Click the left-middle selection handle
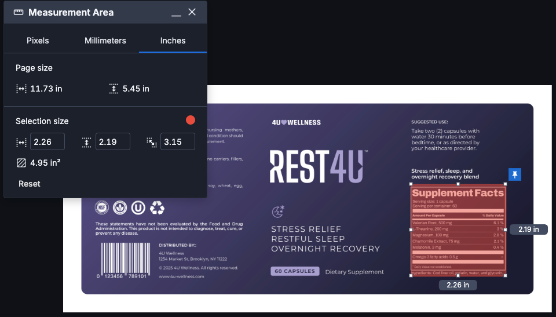The width and height of the screenshot is (556, 317). [411, 229]
